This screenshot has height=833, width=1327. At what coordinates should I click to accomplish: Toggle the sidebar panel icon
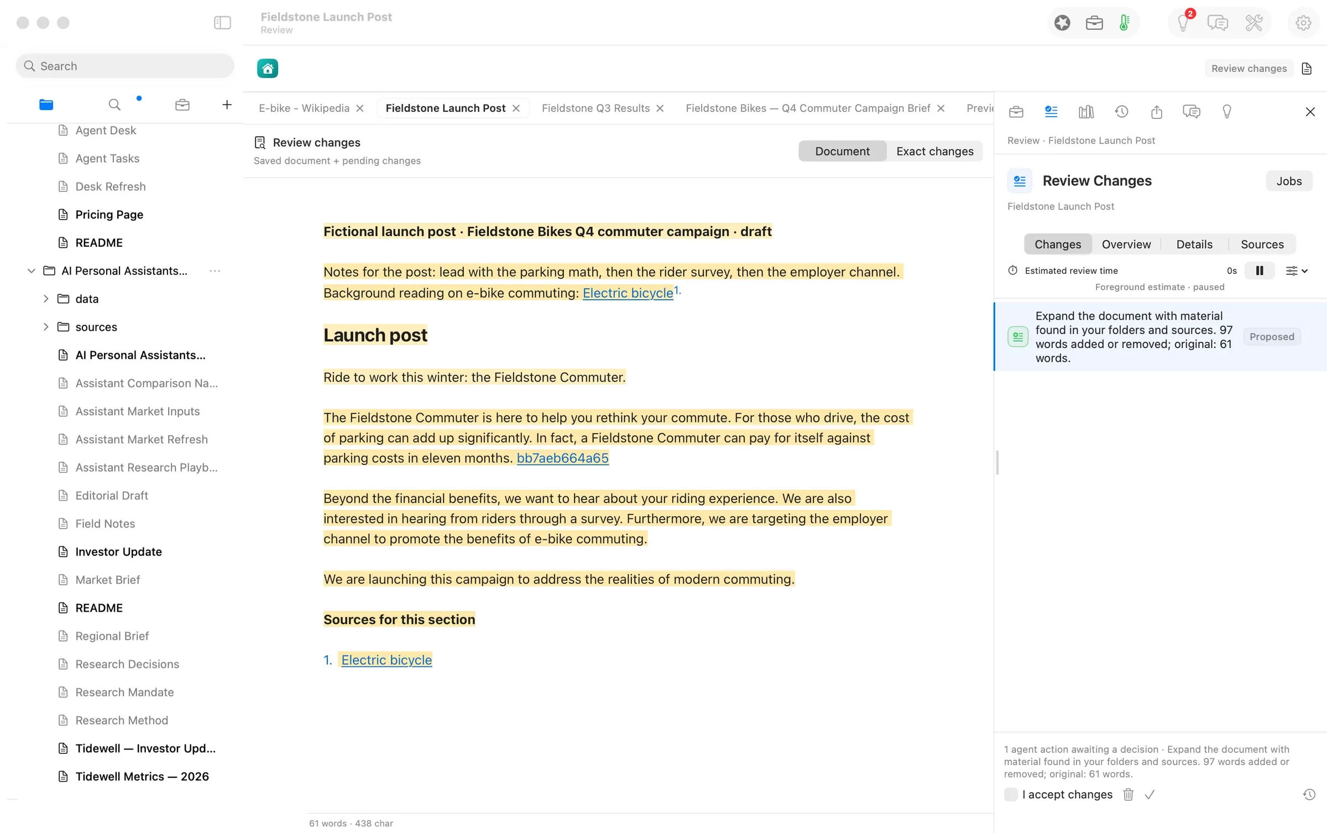(x=222, y=23)
